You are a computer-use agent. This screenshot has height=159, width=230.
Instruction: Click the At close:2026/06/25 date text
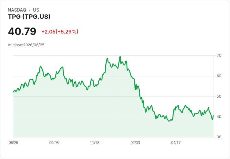pos(26,45)
